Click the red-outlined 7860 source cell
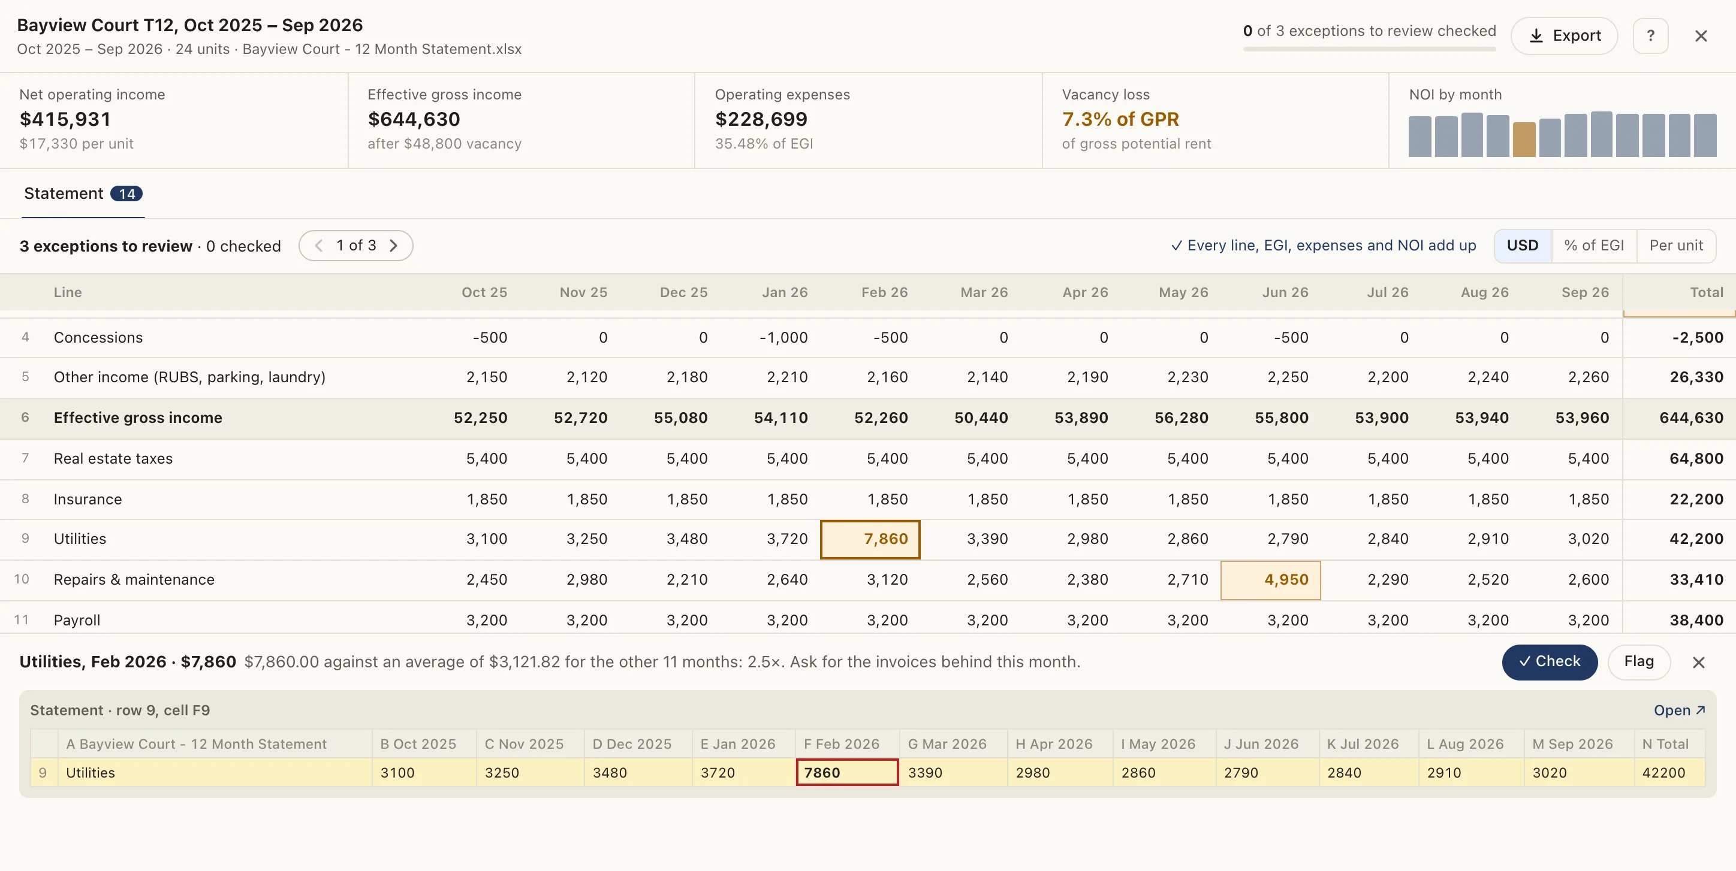 847,773
